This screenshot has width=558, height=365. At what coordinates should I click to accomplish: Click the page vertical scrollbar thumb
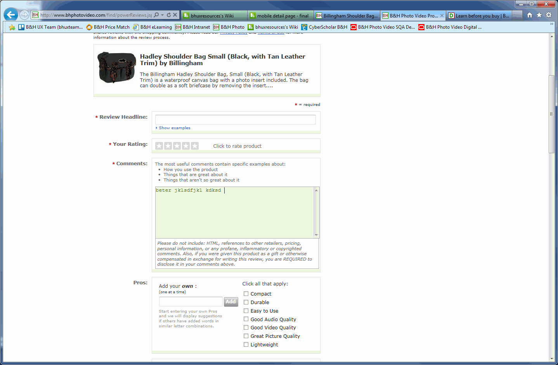tap(551, 114)
